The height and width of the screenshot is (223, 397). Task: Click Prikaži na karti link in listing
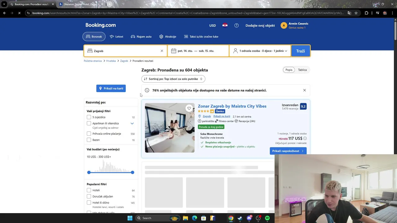(222, 116)
